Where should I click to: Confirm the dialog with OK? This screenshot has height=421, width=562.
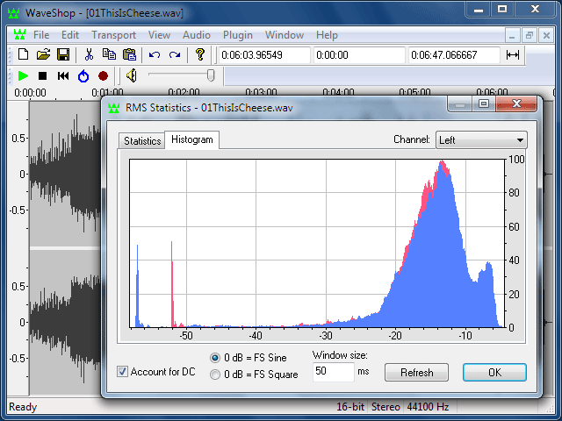point(494,373)
